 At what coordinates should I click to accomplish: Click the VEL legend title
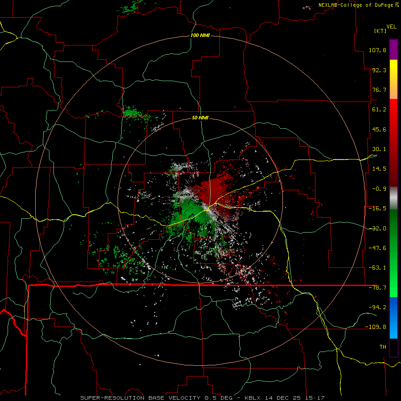click(x=391, y=27)
